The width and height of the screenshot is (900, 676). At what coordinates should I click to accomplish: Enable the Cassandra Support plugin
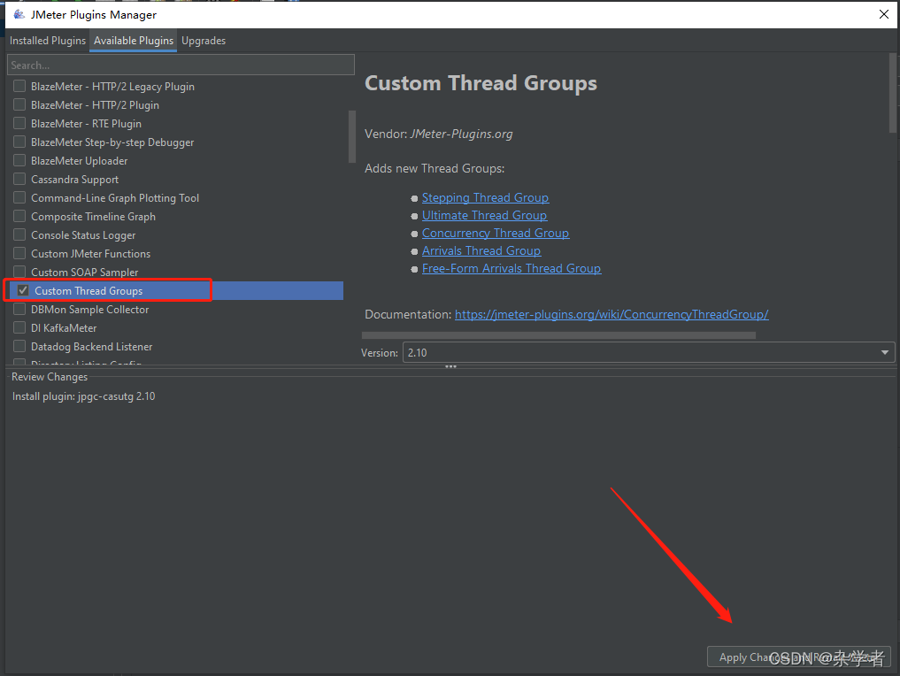click(x=19, y=179)
